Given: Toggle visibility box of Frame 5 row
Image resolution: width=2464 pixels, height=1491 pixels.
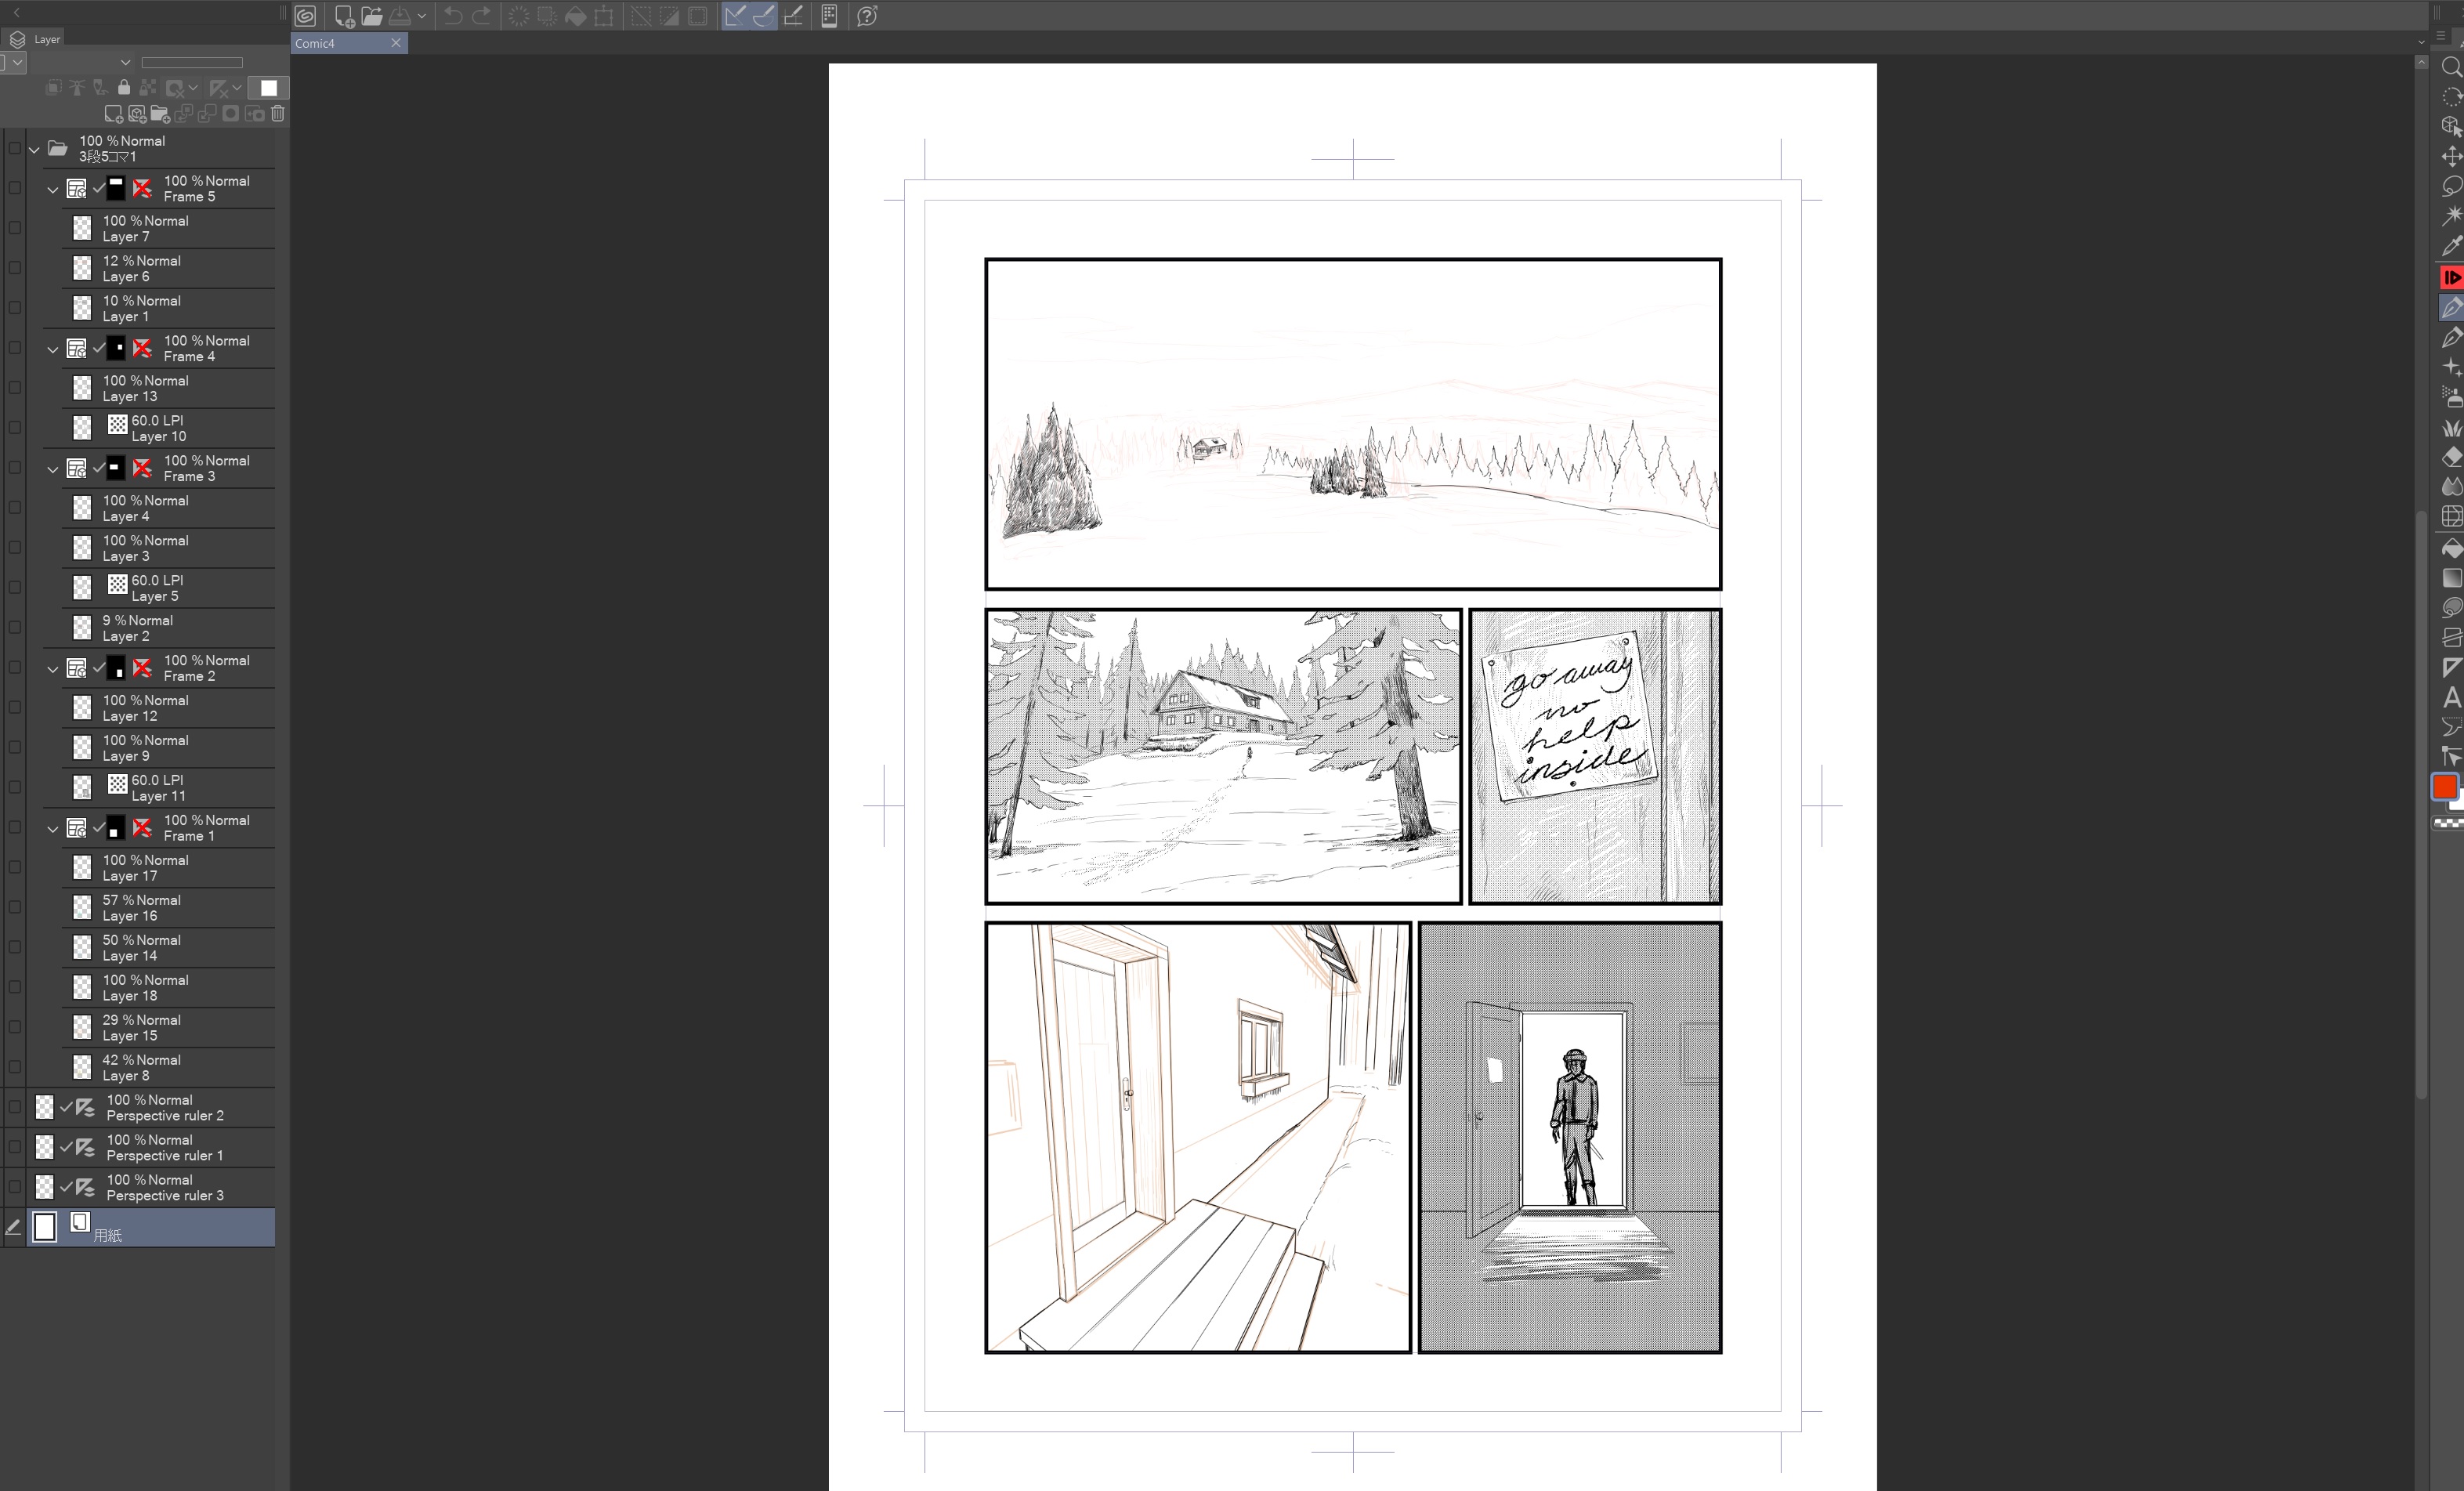Looking at the screenshot, I should pyautogui.click(x=14, y=188).
